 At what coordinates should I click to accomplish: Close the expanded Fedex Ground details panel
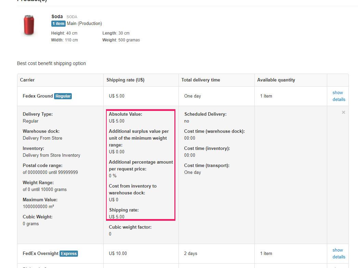click(x=343, y=112)
